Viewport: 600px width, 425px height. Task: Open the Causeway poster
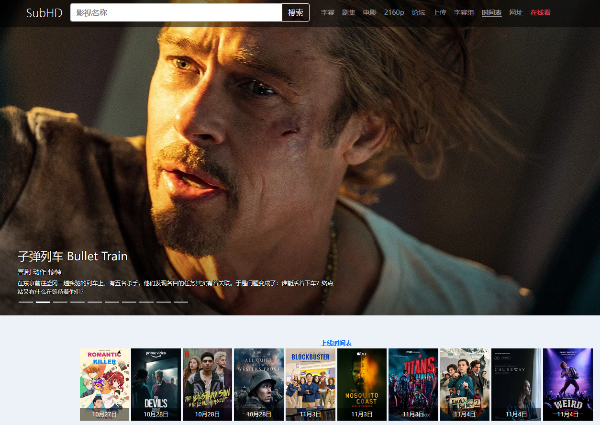tap(516, 384)
